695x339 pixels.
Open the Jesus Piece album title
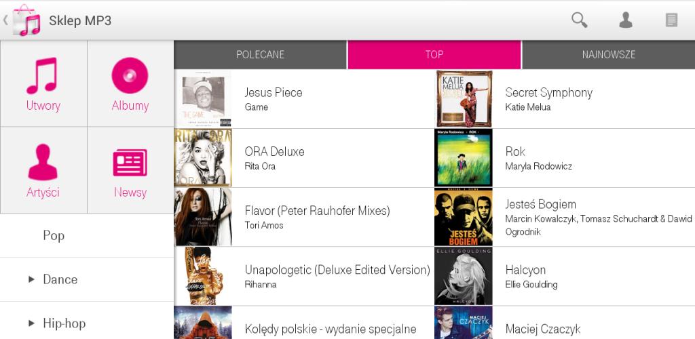[x=274, y=92]
